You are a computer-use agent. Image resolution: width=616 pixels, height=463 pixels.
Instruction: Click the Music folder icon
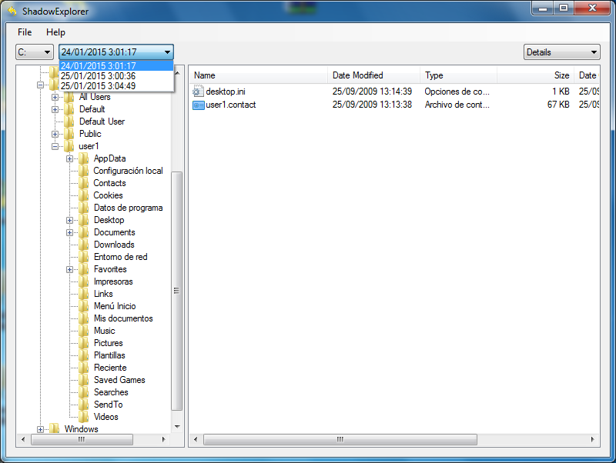(x=83, y=331)
